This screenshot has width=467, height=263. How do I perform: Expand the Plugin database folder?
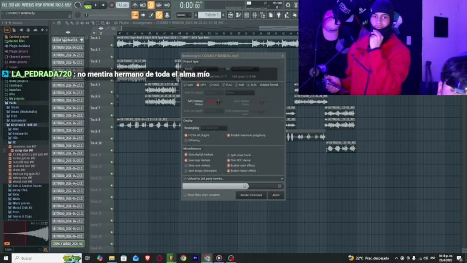point(19,46)
